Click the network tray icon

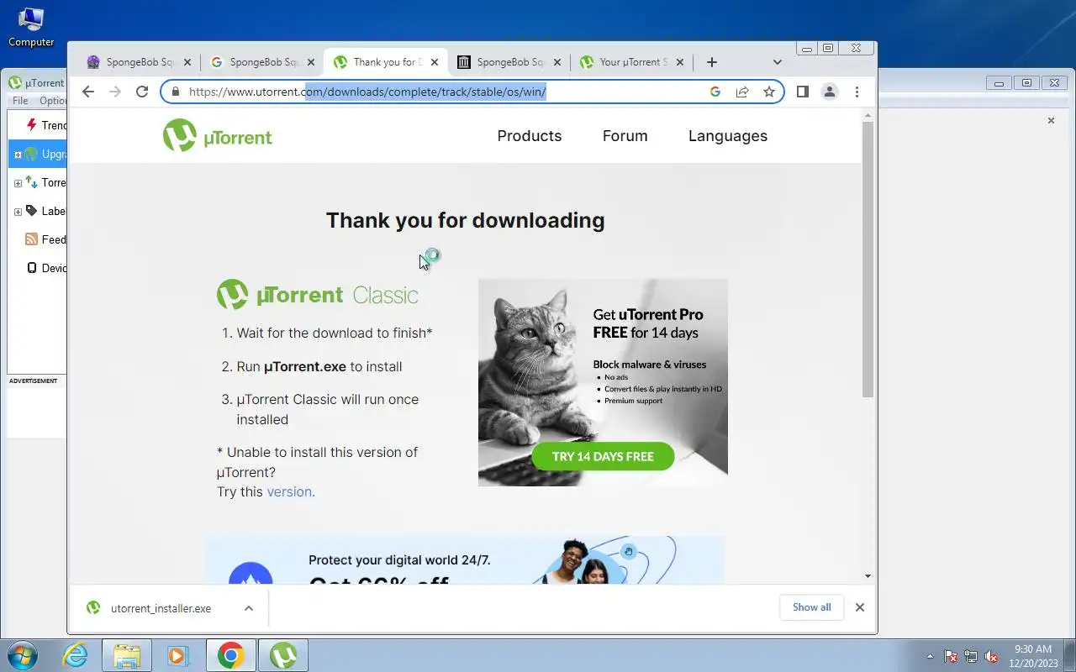pyautogui.click(x=971, y=656)
